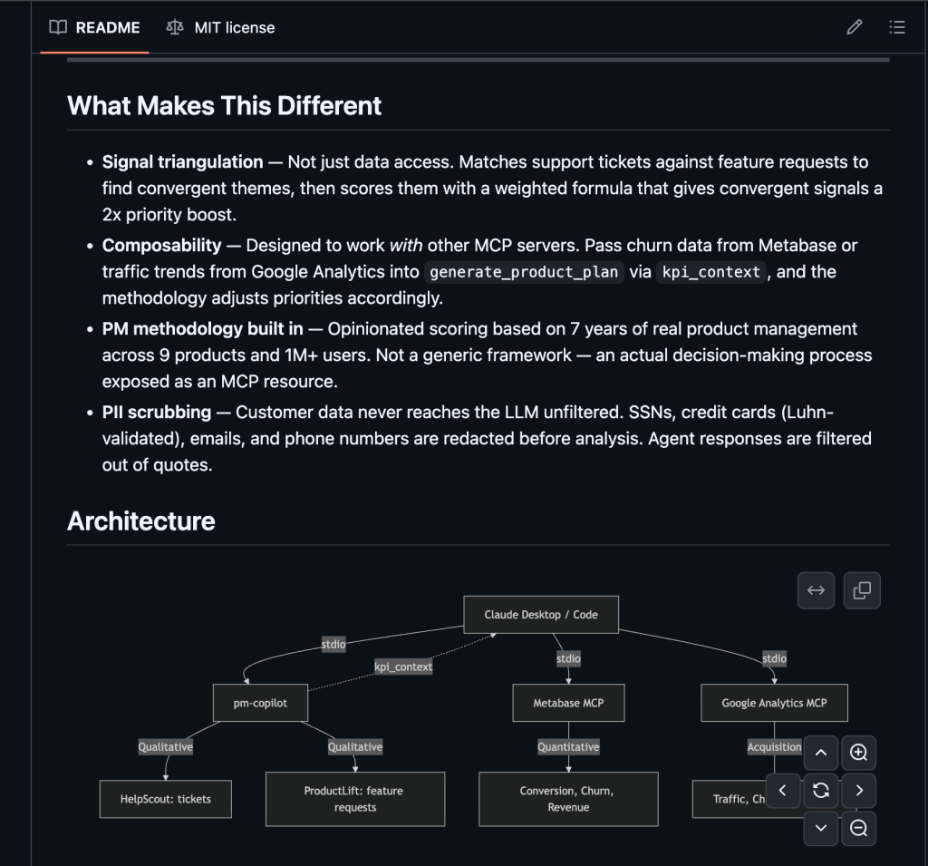928x866 pixels.
Task: Pan the diagram down with arrow
Action: pyautogui.click(x=821, y=827)
